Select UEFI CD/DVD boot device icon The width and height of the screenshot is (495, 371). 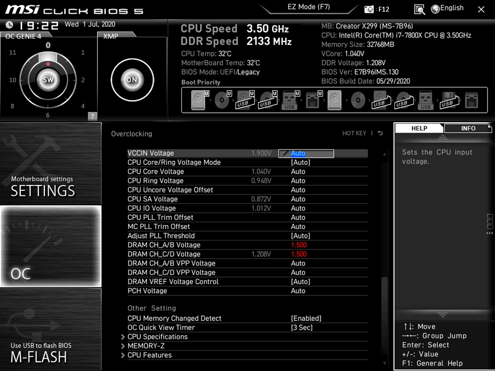[223, 100]
